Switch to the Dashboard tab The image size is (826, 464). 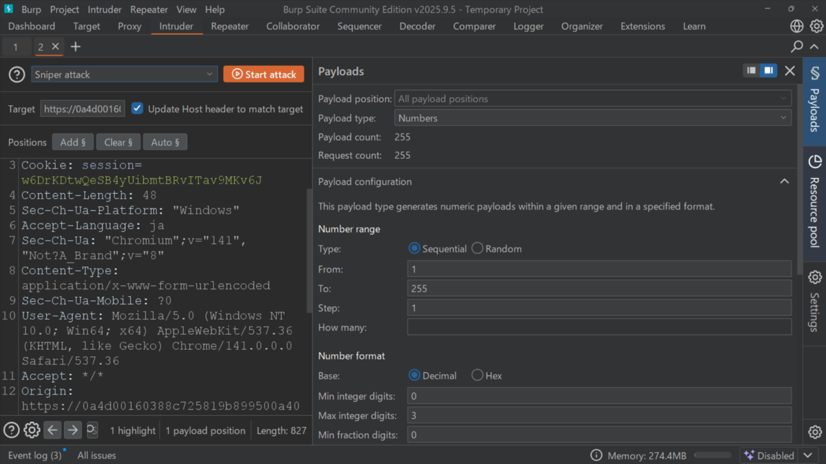(32, 26)
